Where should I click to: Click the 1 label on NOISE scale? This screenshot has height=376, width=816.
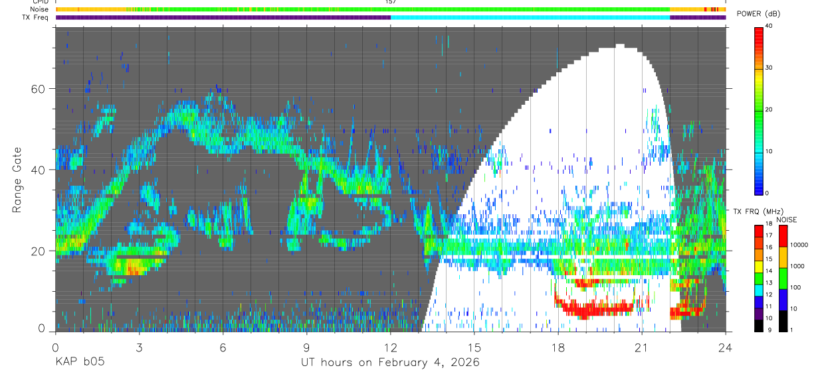point(791,330)
